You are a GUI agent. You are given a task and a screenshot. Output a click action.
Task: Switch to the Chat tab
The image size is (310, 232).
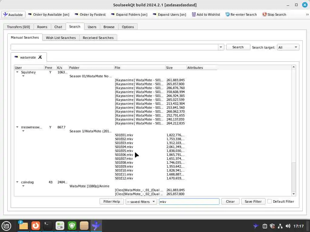tap(58, 27)
